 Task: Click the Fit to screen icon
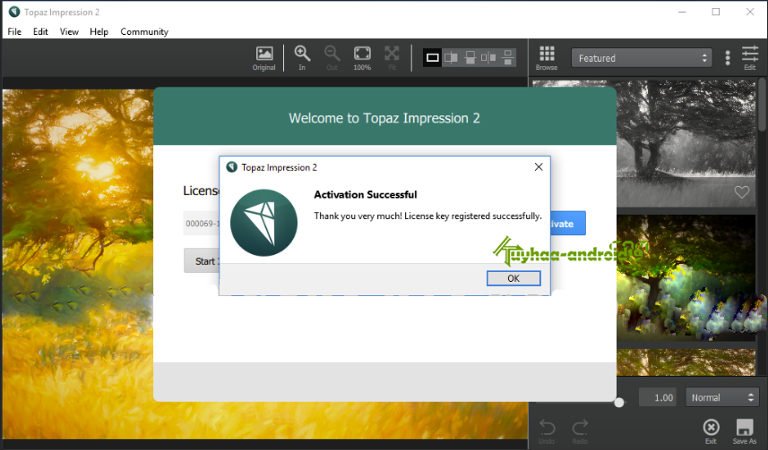pos(392,58)
